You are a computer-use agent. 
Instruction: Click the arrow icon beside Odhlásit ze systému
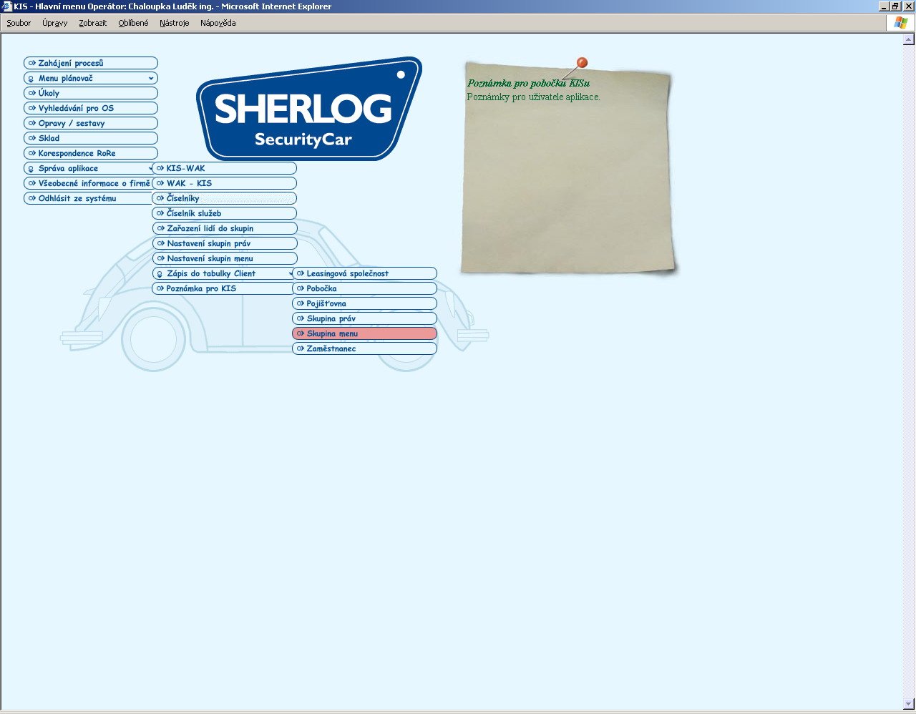[31, 198]
